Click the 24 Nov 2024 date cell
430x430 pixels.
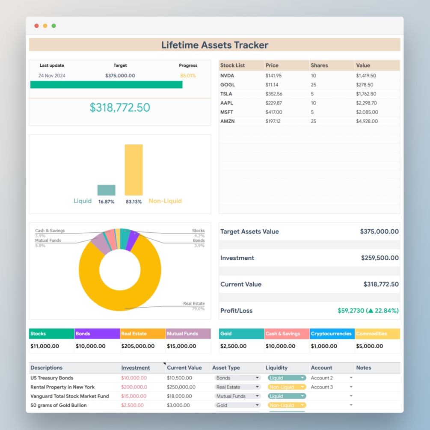pyautogui.click(x=52, y=76)
